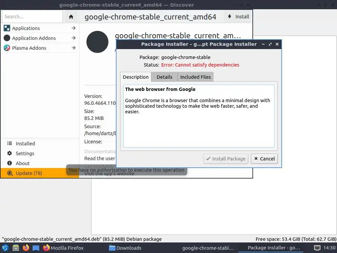337x253 pixels.
Task: Click the file info text in the status bar
Action: 82,239
